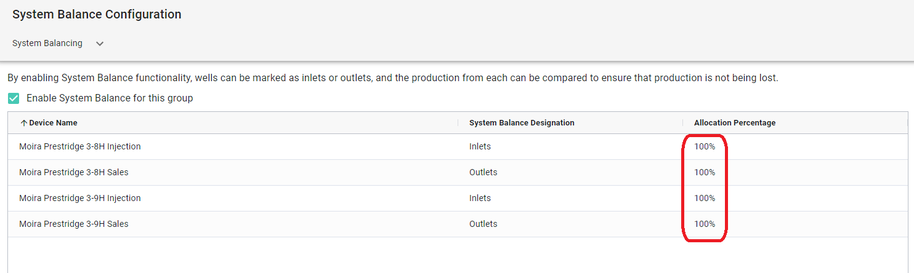Sort by Allocation Percentage column header
The height and width of the screenshot is (273, 914).
[x=735, y=123]
